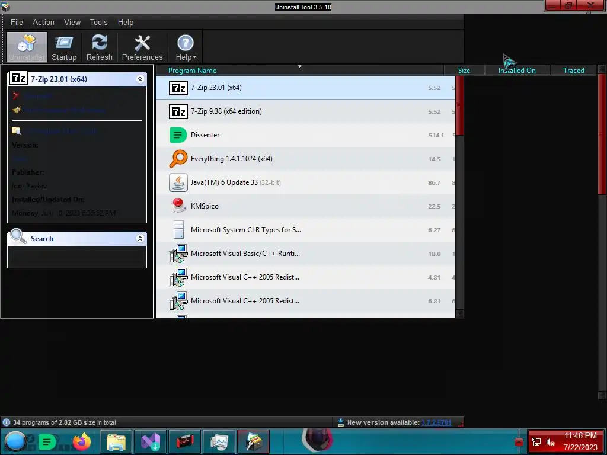This screenshot has height=455, width=607.
Task: Select the Dissenter program icon
Action: tap(178, 135)
